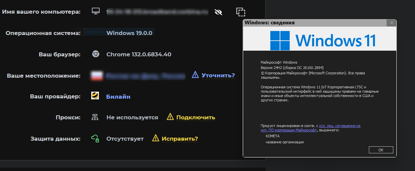Screen dimensions: 415x171
Task: Click the Ваш провайдер label
Action: pyautogui.click(x=55, y=97)
